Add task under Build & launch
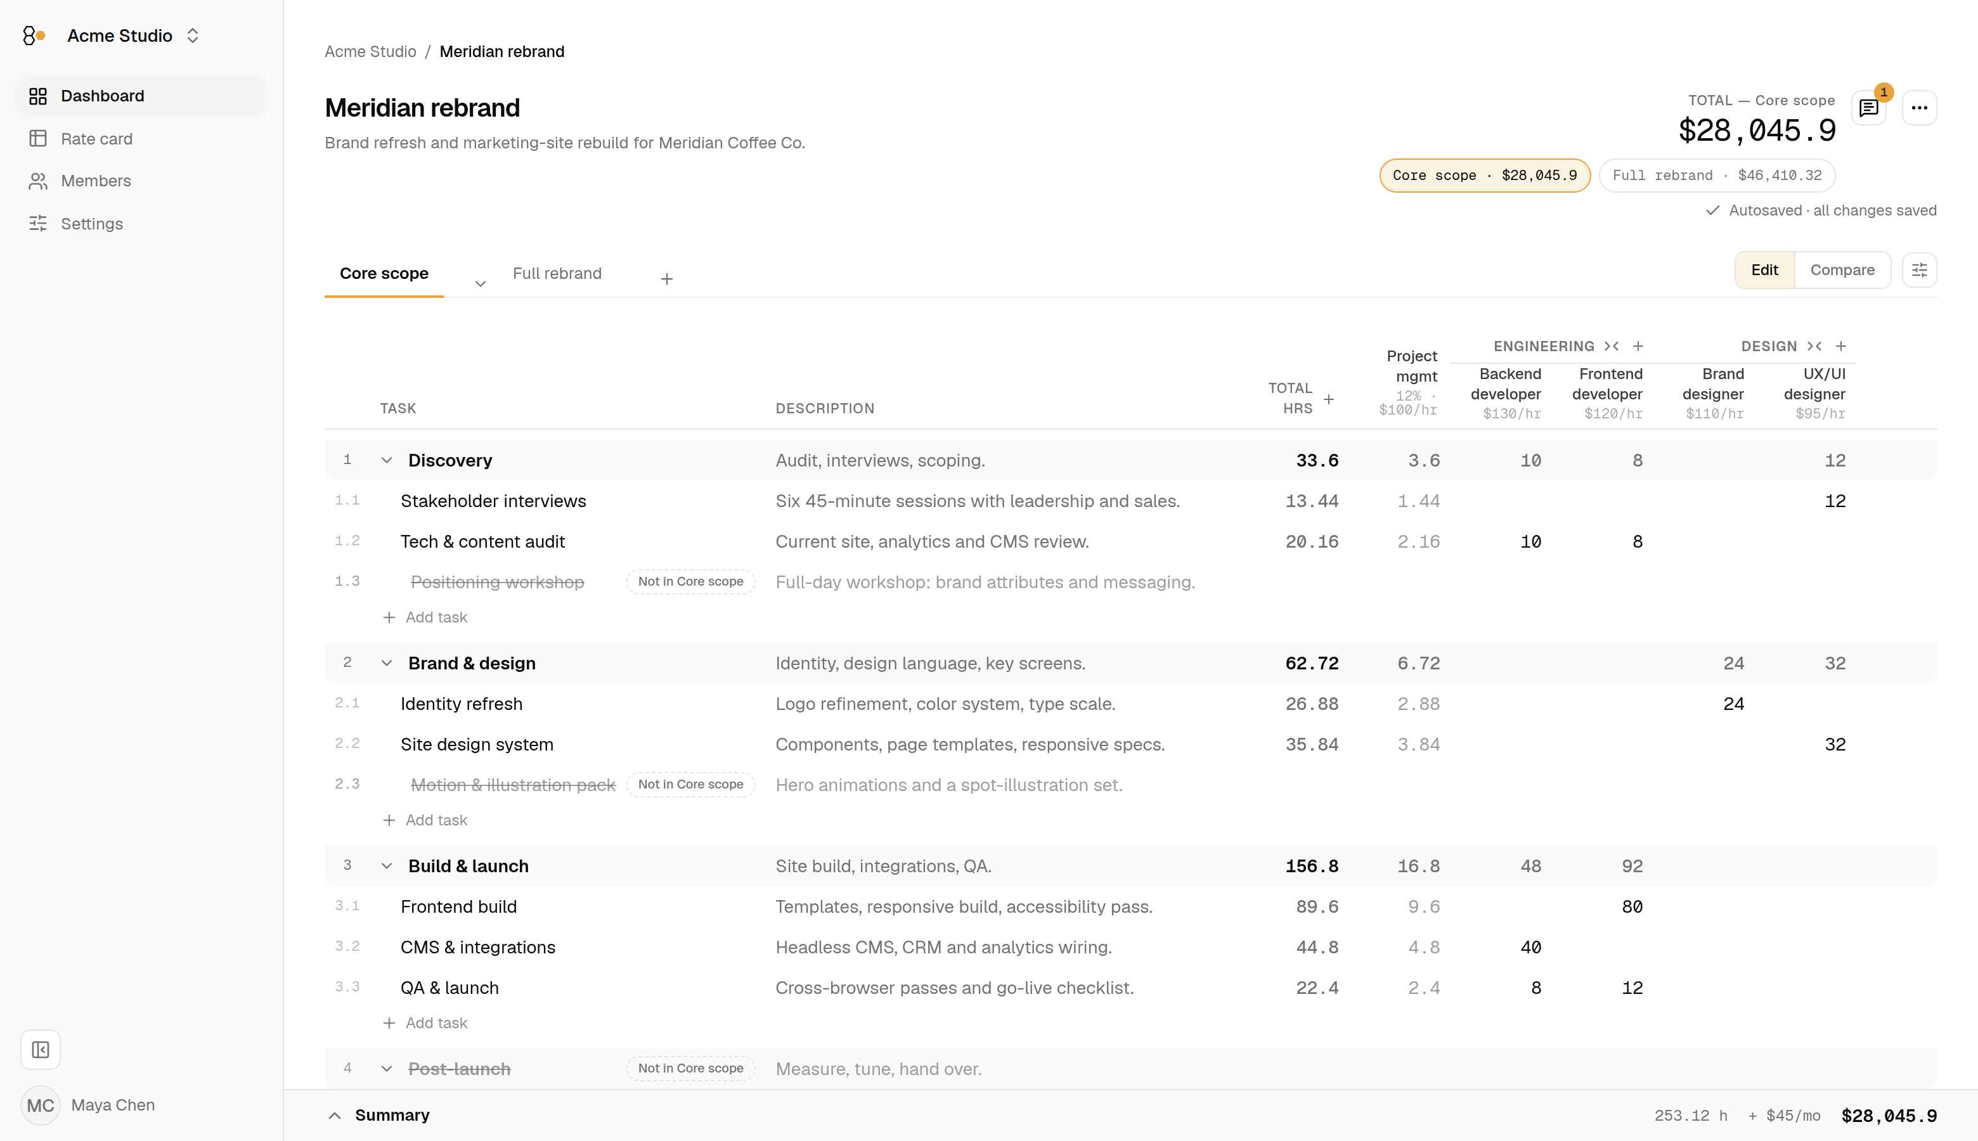1978x1141 pixels. pyautogui.click(x=425, y=1024)
